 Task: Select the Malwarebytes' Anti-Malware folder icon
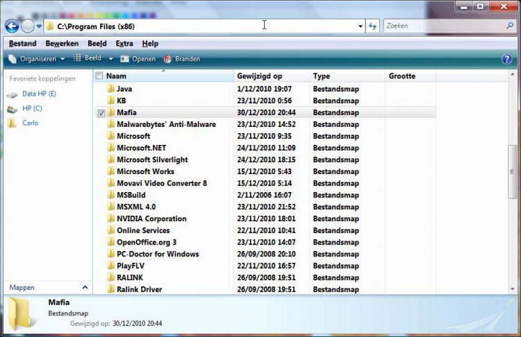(111, 124)
